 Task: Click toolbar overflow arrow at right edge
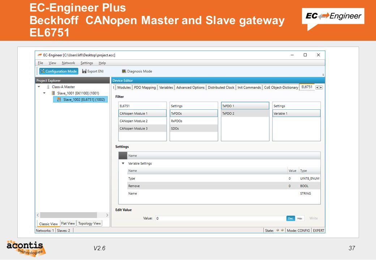click(323, 75)
